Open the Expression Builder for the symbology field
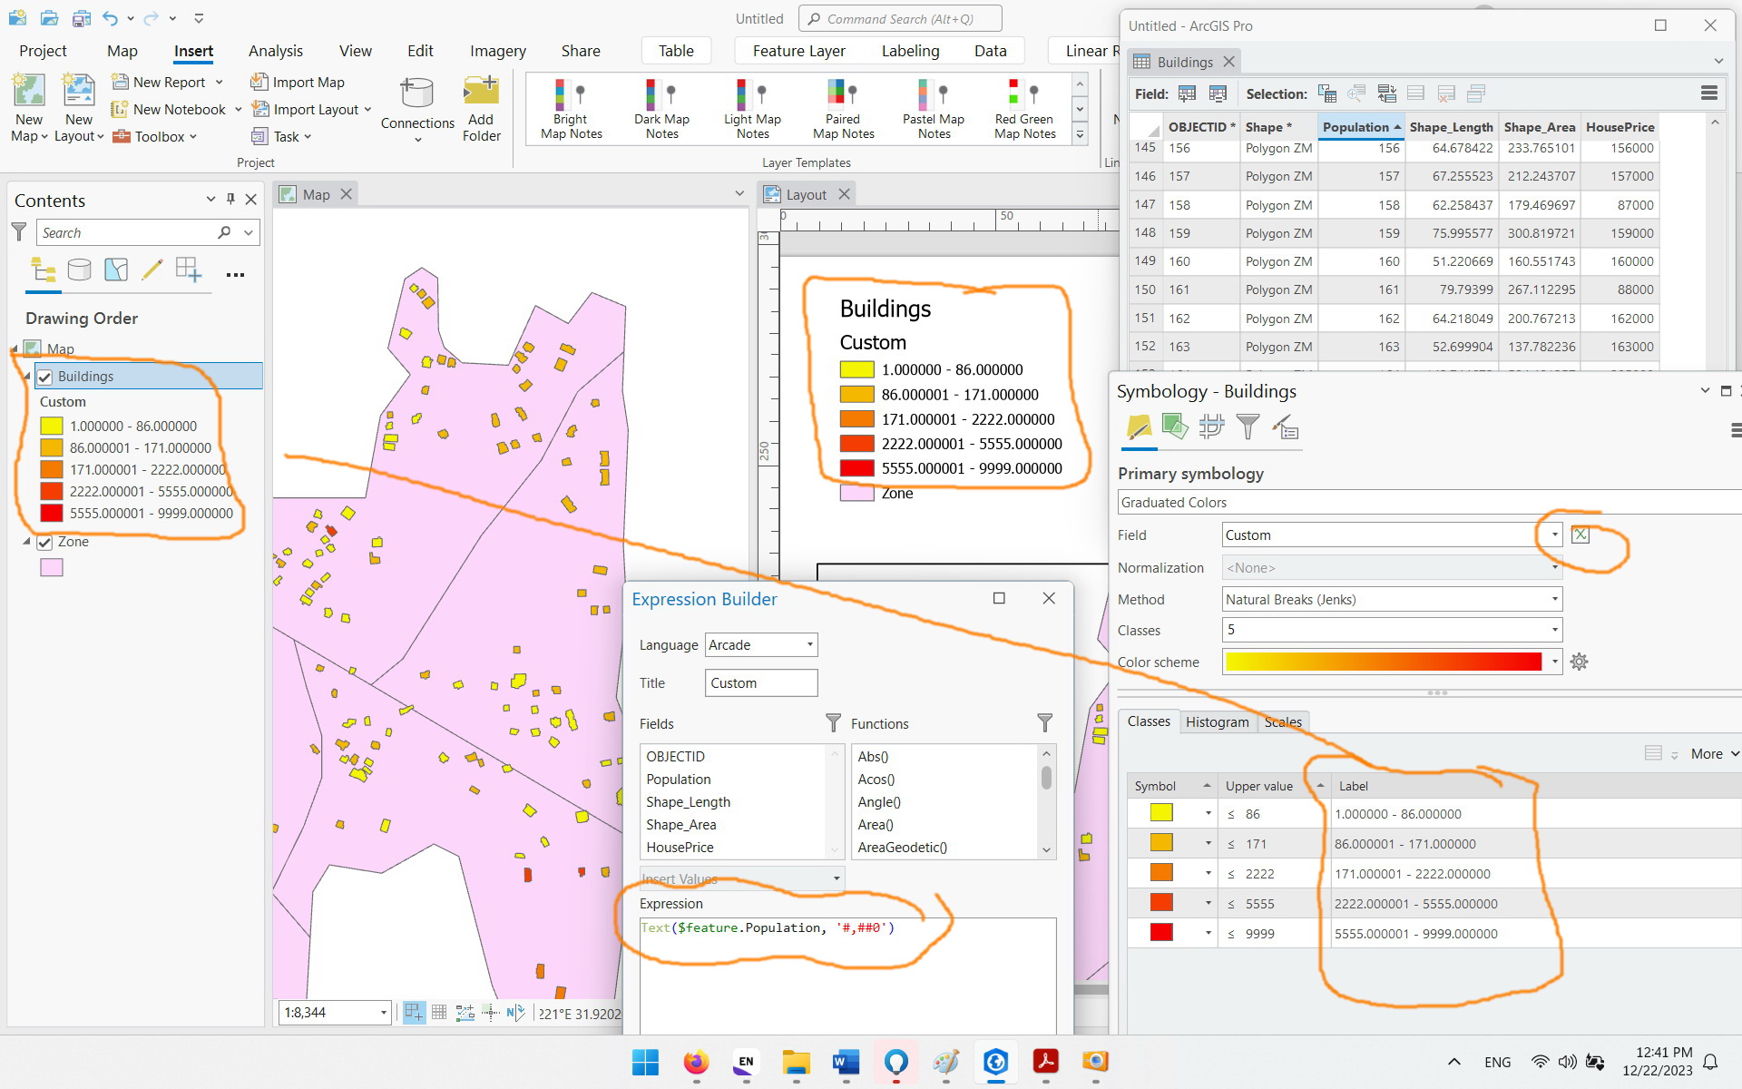Screen dimensions: 1742x1089 1581,535
